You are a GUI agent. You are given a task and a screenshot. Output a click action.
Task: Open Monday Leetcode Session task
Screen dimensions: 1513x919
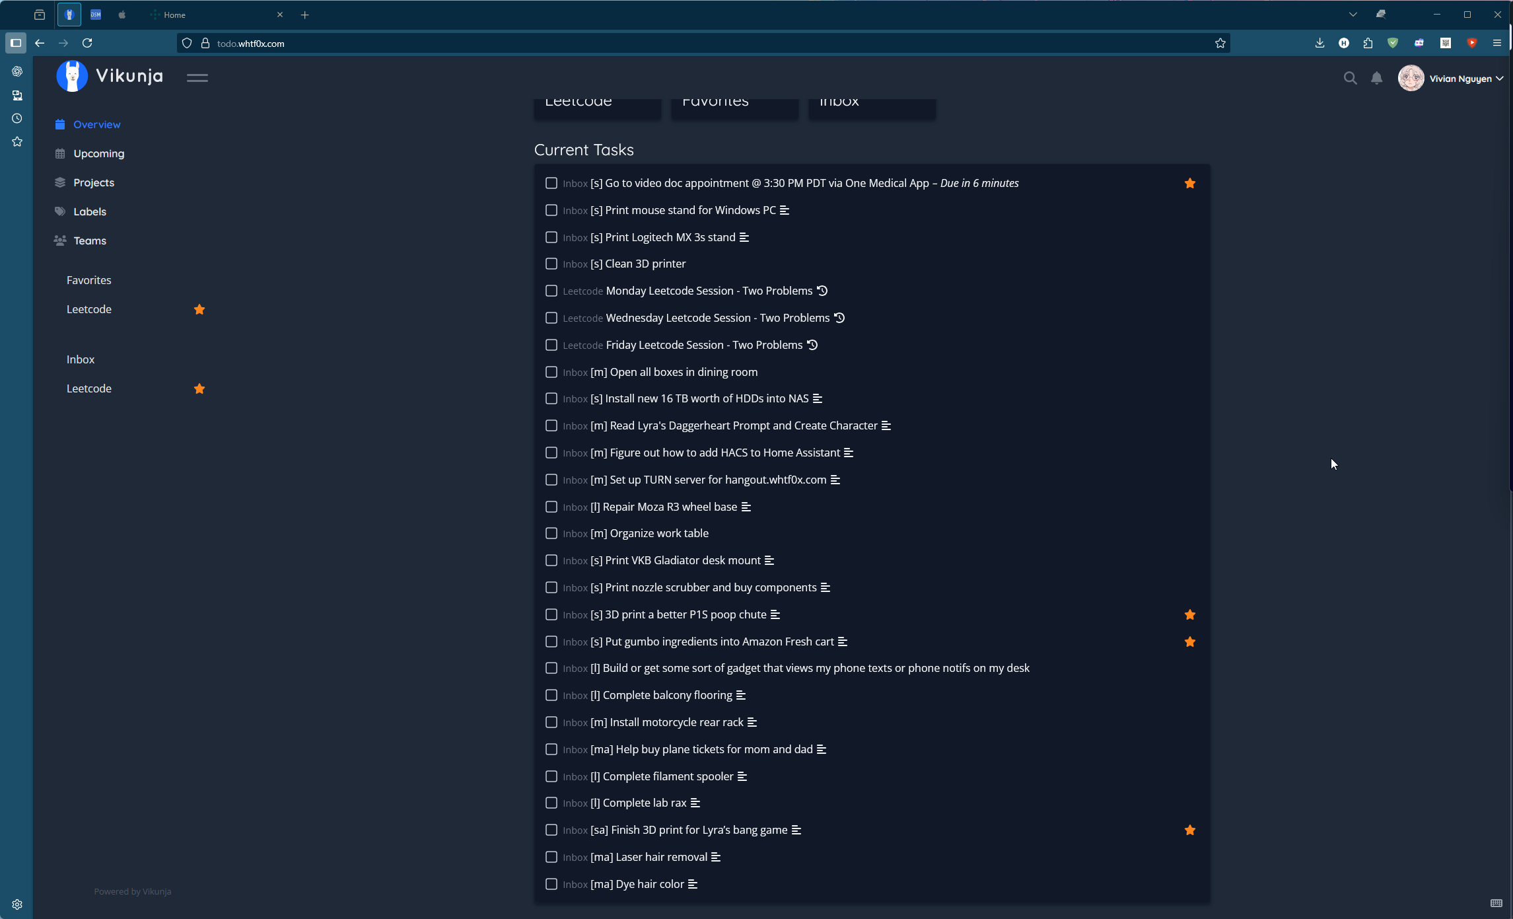tap(709, 291)
